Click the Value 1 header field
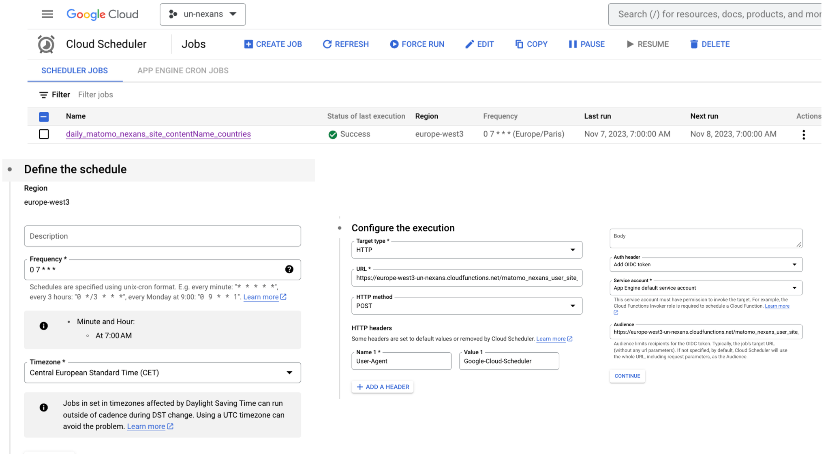This screenshot has height=454, width=830. coord(509,361)
